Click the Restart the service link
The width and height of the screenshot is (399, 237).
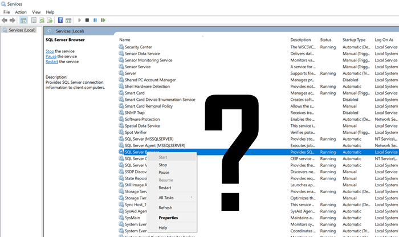click(53, 62)
